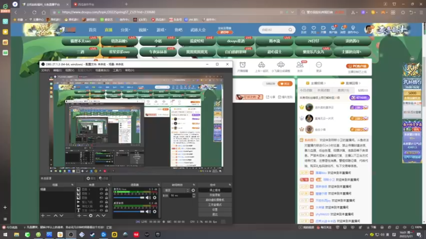The width and height of the screenshot is (426, 239).
Task: Expand the 视频 dropdown in Douyu nav
Action: tap(143, 30)
